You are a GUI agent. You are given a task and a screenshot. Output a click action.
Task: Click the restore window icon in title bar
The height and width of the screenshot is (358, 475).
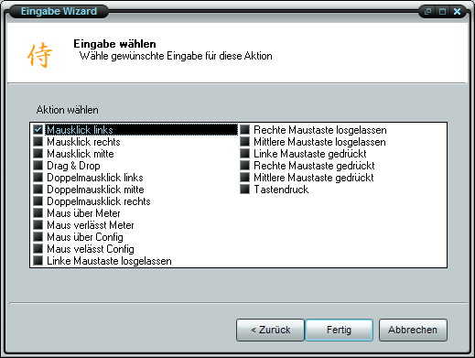[x=428, y=12]
